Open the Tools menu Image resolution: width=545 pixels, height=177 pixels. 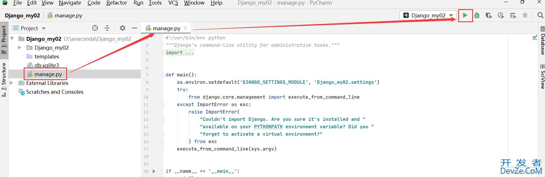click(155, 3)
